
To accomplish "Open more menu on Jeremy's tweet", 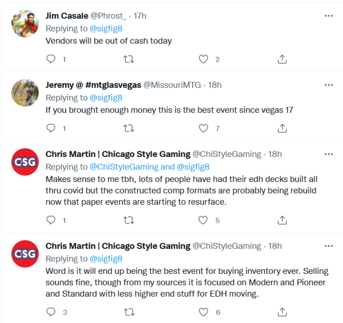I will (x=328, y=85).
